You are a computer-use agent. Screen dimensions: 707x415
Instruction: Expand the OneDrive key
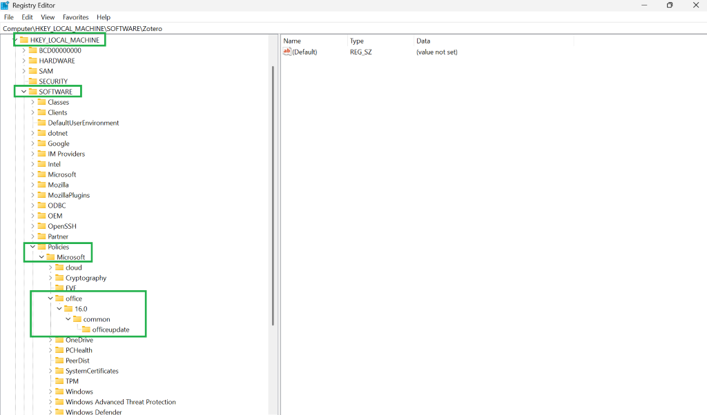tap(50, 341)
